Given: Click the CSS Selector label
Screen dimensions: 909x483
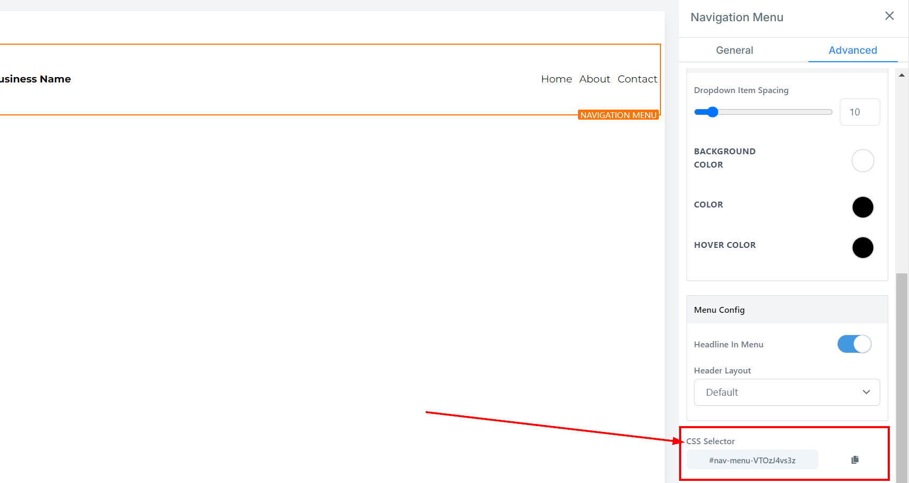Looking at the screenshot, I should pos(710,441).
